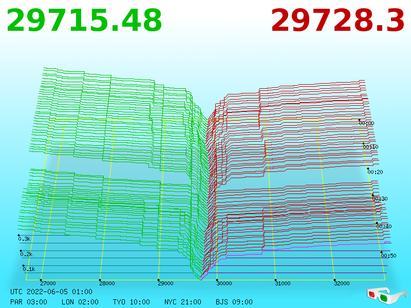
Task: Click the 30000 price axis label
Action: (224, 283)
